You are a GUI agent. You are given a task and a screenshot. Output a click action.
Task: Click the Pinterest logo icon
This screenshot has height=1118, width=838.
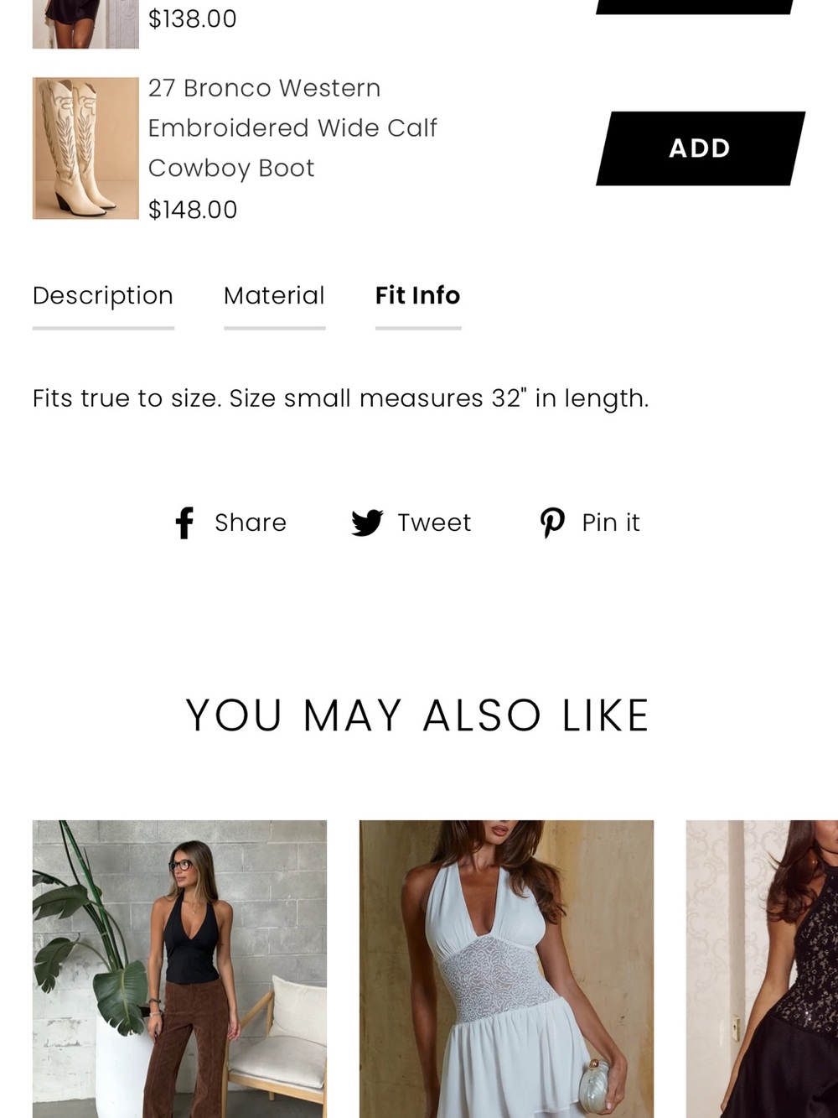tap(552, 523)
